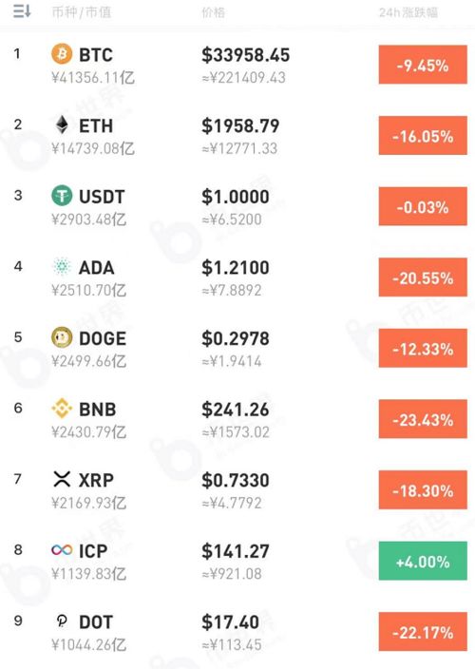Click the Cardano ADA coin icon
This screenshot has height=669, width=475.
click(62, 266)
